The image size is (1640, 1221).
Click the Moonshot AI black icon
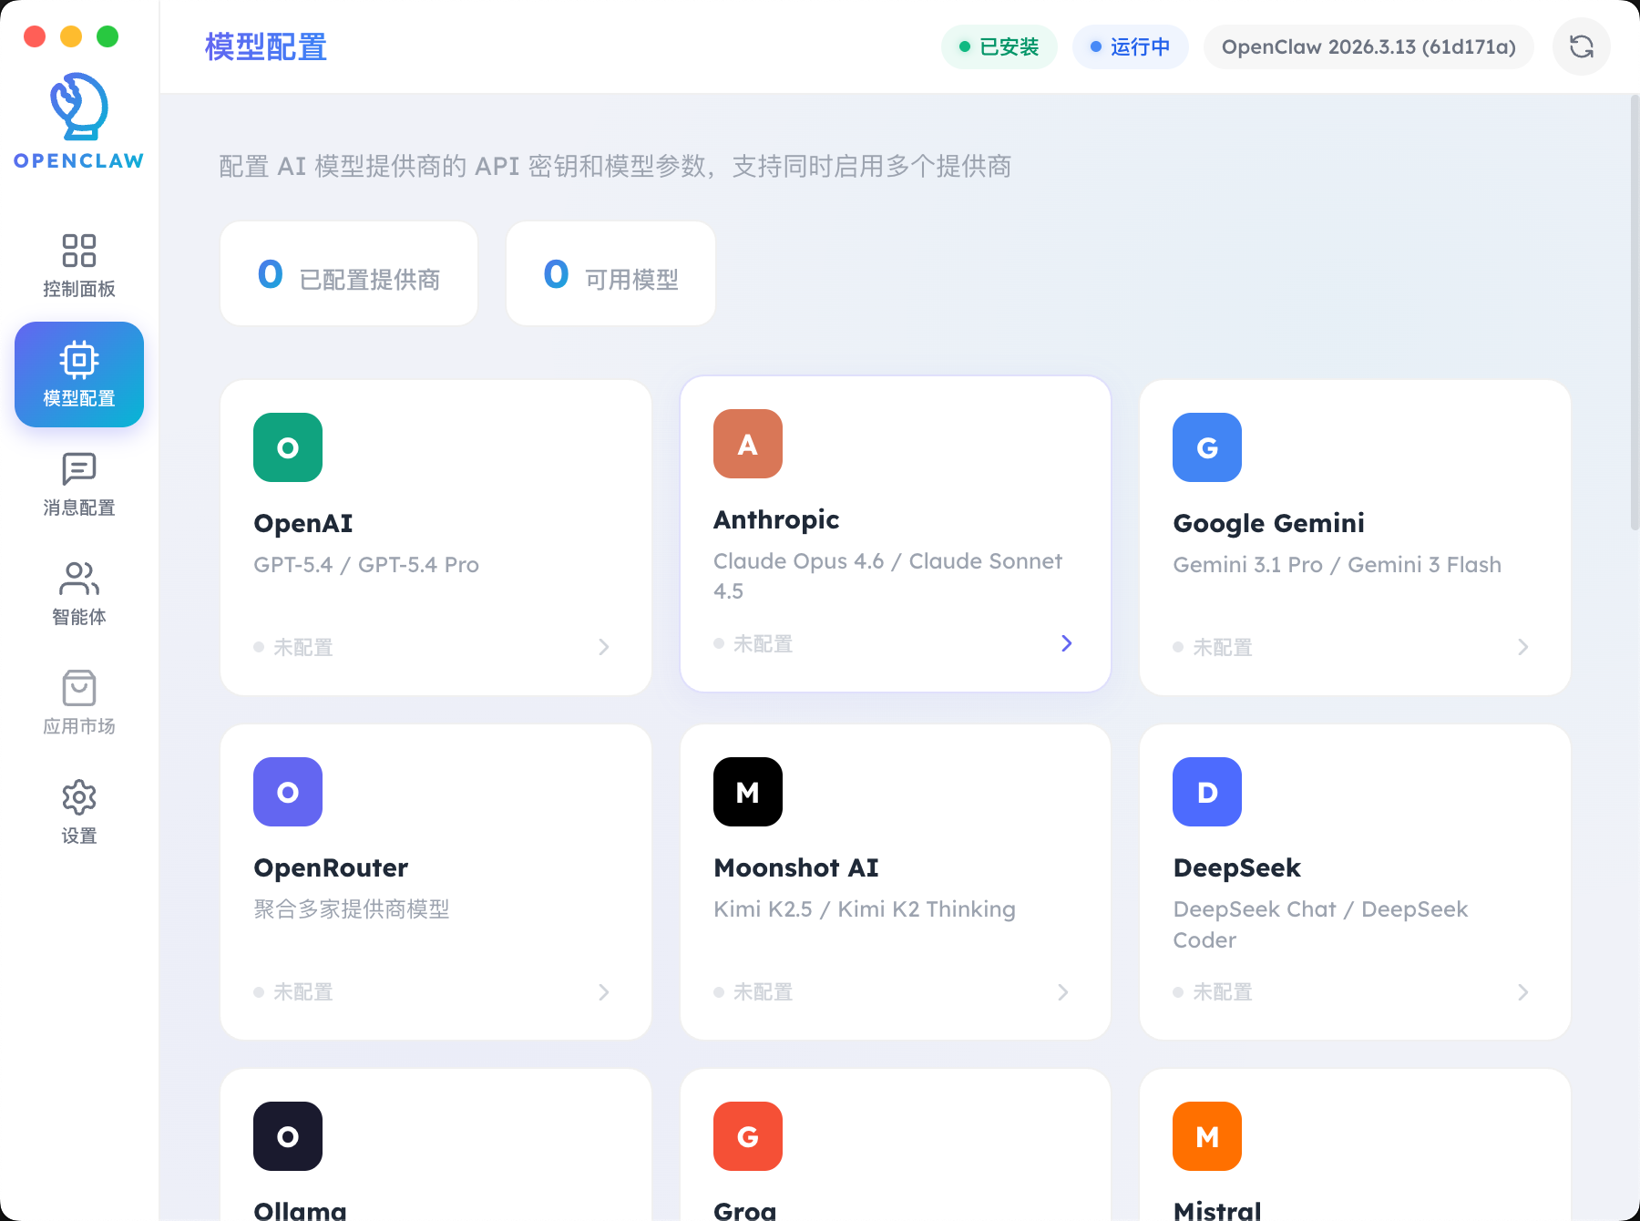pyautogui.click(x=747, y=792)
